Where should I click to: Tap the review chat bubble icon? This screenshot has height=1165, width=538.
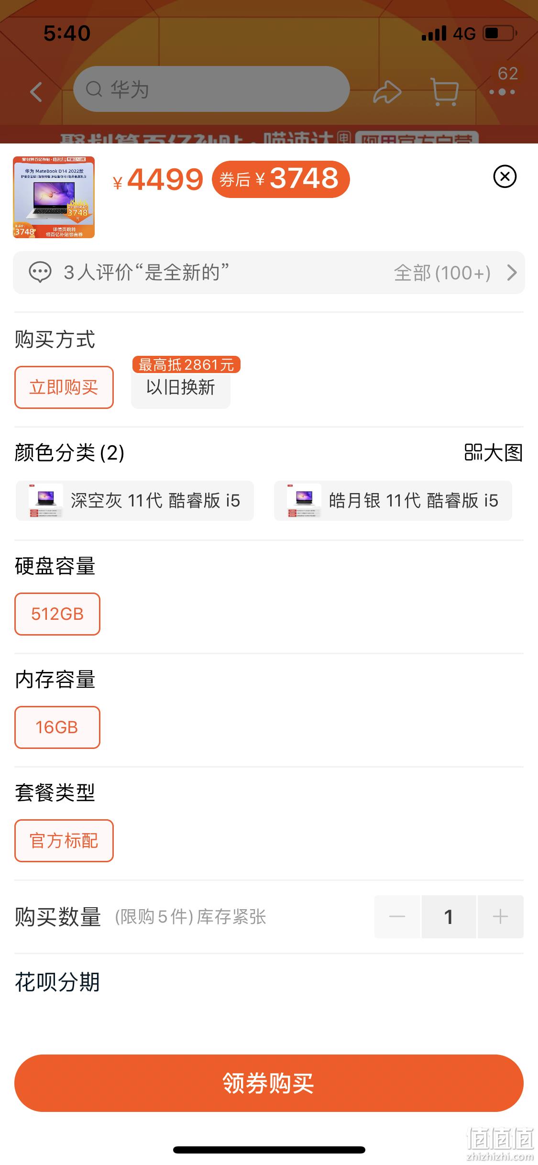click(x=40, y=273)
